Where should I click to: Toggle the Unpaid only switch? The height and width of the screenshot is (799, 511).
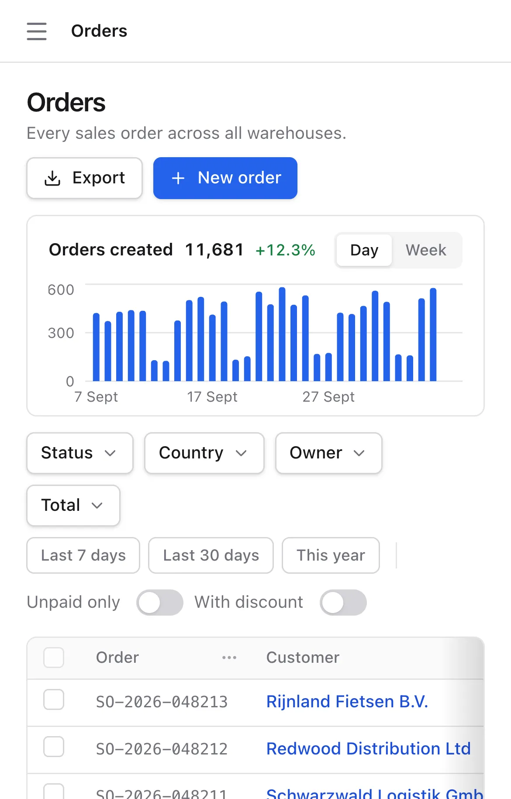click(x=160, y=603)
